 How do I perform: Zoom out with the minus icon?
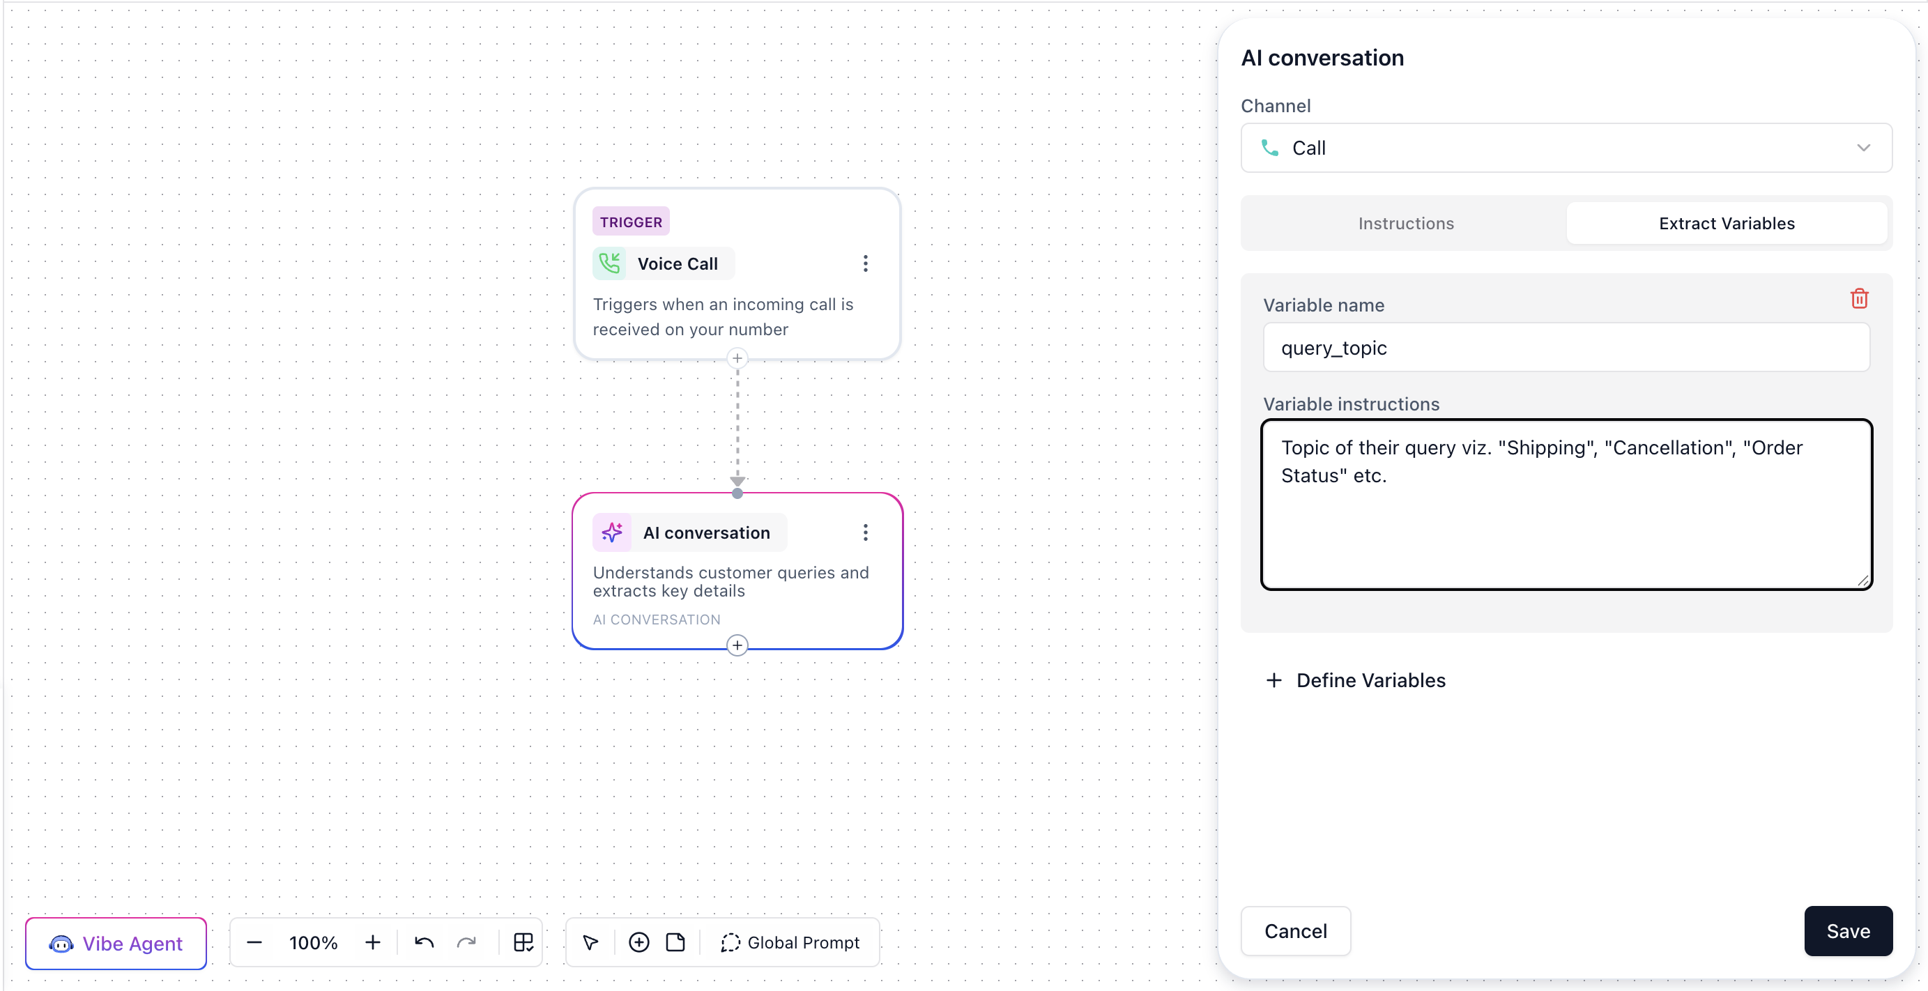coord(254,942)
